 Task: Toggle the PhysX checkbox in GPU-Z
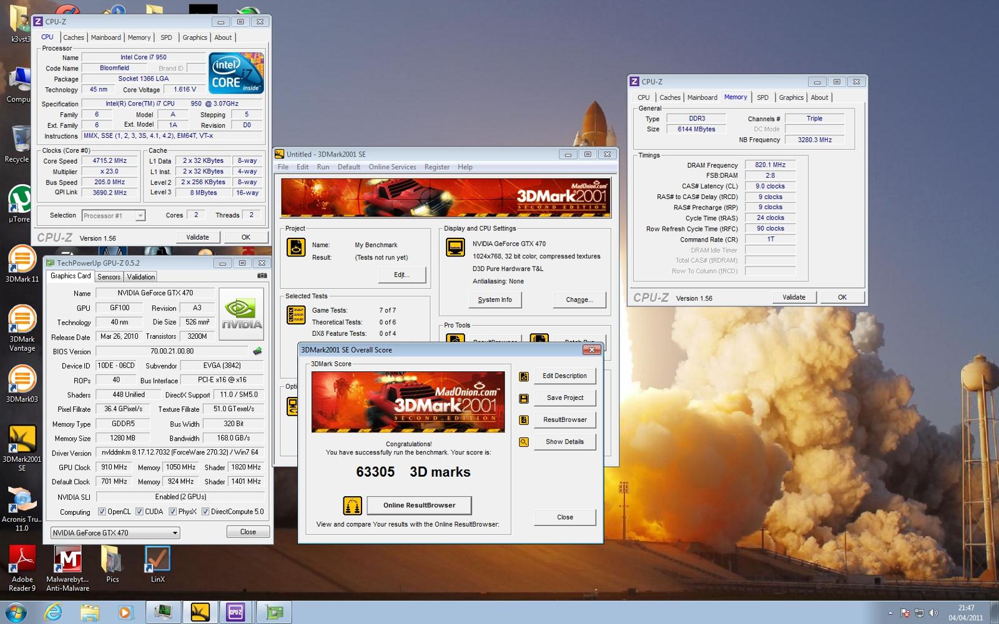[172, 512]
